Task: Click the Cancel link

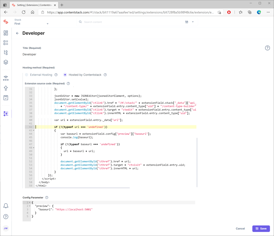Action: click(240, 228)
